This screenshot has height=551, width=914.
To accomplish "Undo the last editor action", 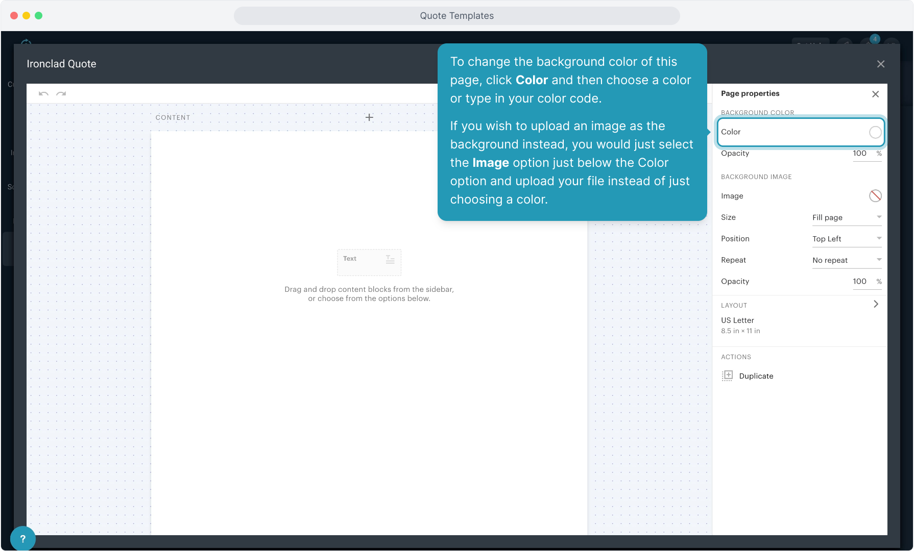I will 43,93.
